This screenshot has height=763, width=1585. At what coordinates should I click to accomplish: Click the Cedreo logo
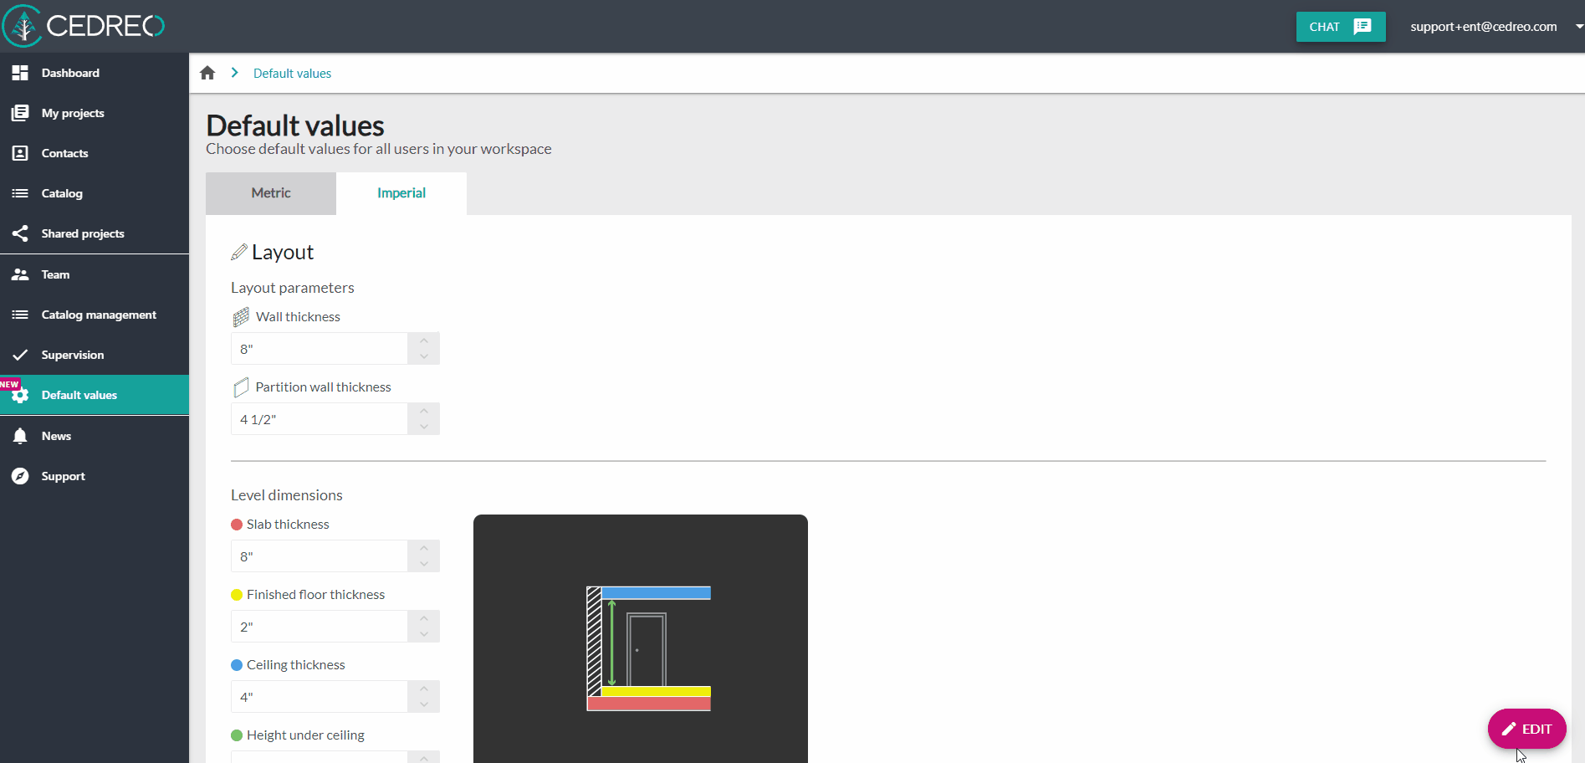coord(84,26)
